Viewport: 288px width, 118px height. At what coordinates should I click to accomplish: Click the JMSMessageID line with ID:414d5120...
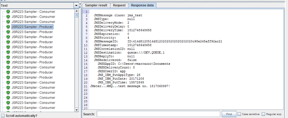(158, 41)
